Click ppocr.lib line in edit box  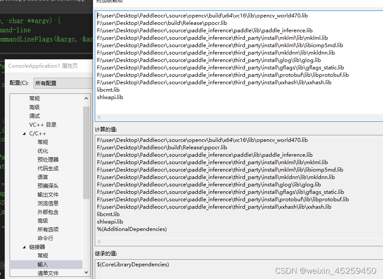coord(162,23)
